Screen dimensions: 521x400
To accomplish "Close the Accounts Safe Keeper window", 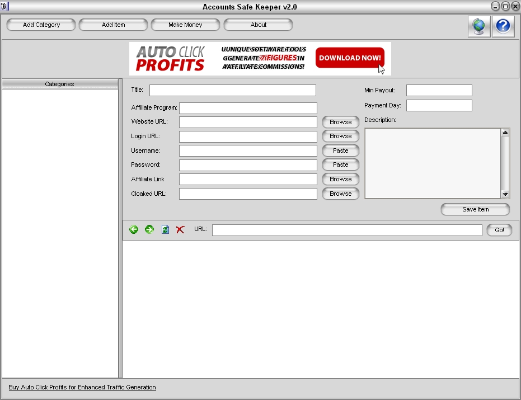I will pos(515,6).
